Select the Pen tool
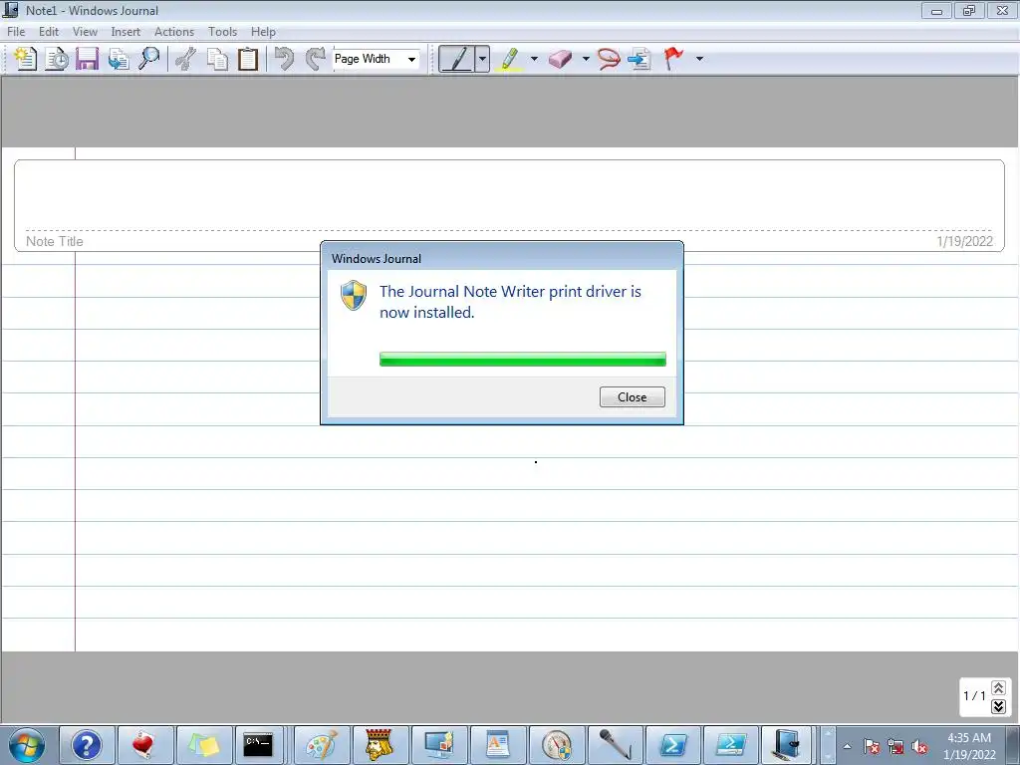 pyautogui.click(x=456, y=59)
